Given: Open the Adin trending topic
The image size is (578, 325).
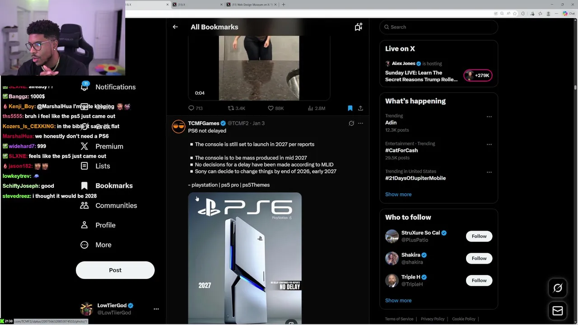Looking at the screenshot, I should click(x=391, y=123).
